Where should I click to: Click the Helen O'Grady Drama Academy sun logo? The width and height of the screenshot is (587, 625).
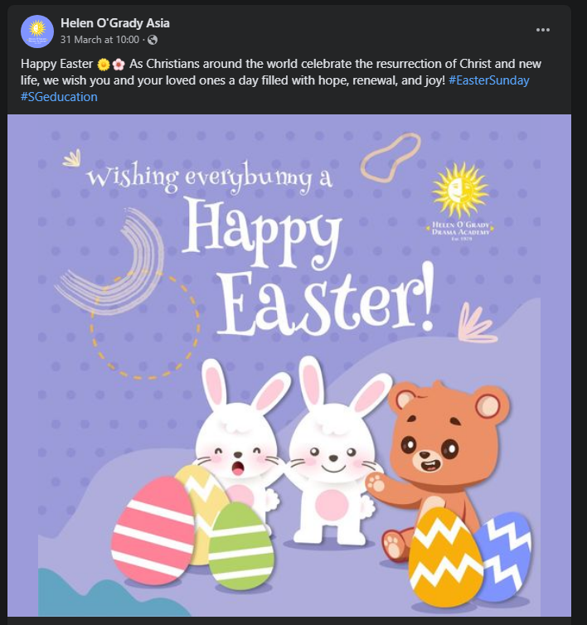pyautogui.click(x=458, y=192)
